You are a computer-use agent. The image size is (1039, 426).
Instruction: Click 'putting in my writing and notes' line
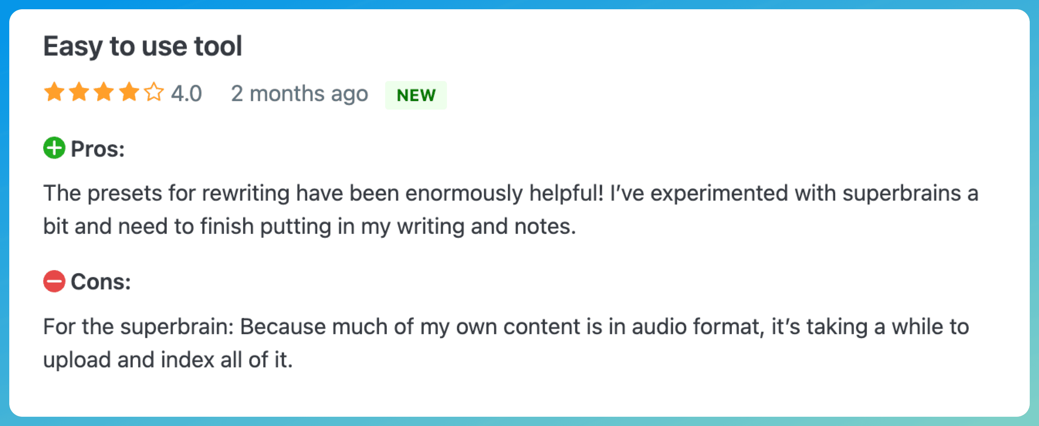pos(418,227)
